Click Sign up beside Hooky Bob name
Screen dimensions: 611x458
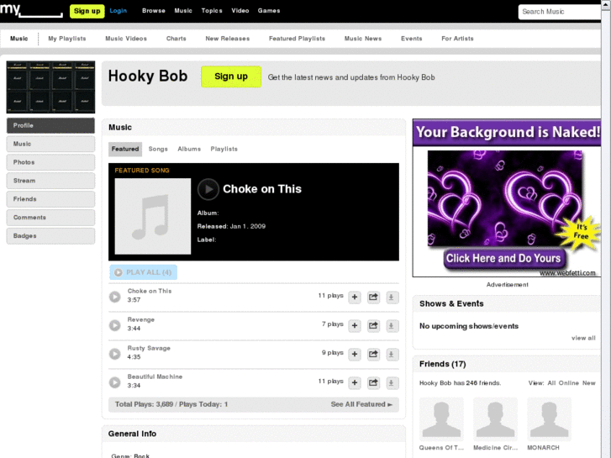[x=231, y=76]
